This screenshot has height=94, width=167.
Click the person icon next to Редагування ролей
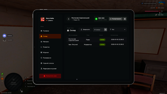(x=41, y=69)
